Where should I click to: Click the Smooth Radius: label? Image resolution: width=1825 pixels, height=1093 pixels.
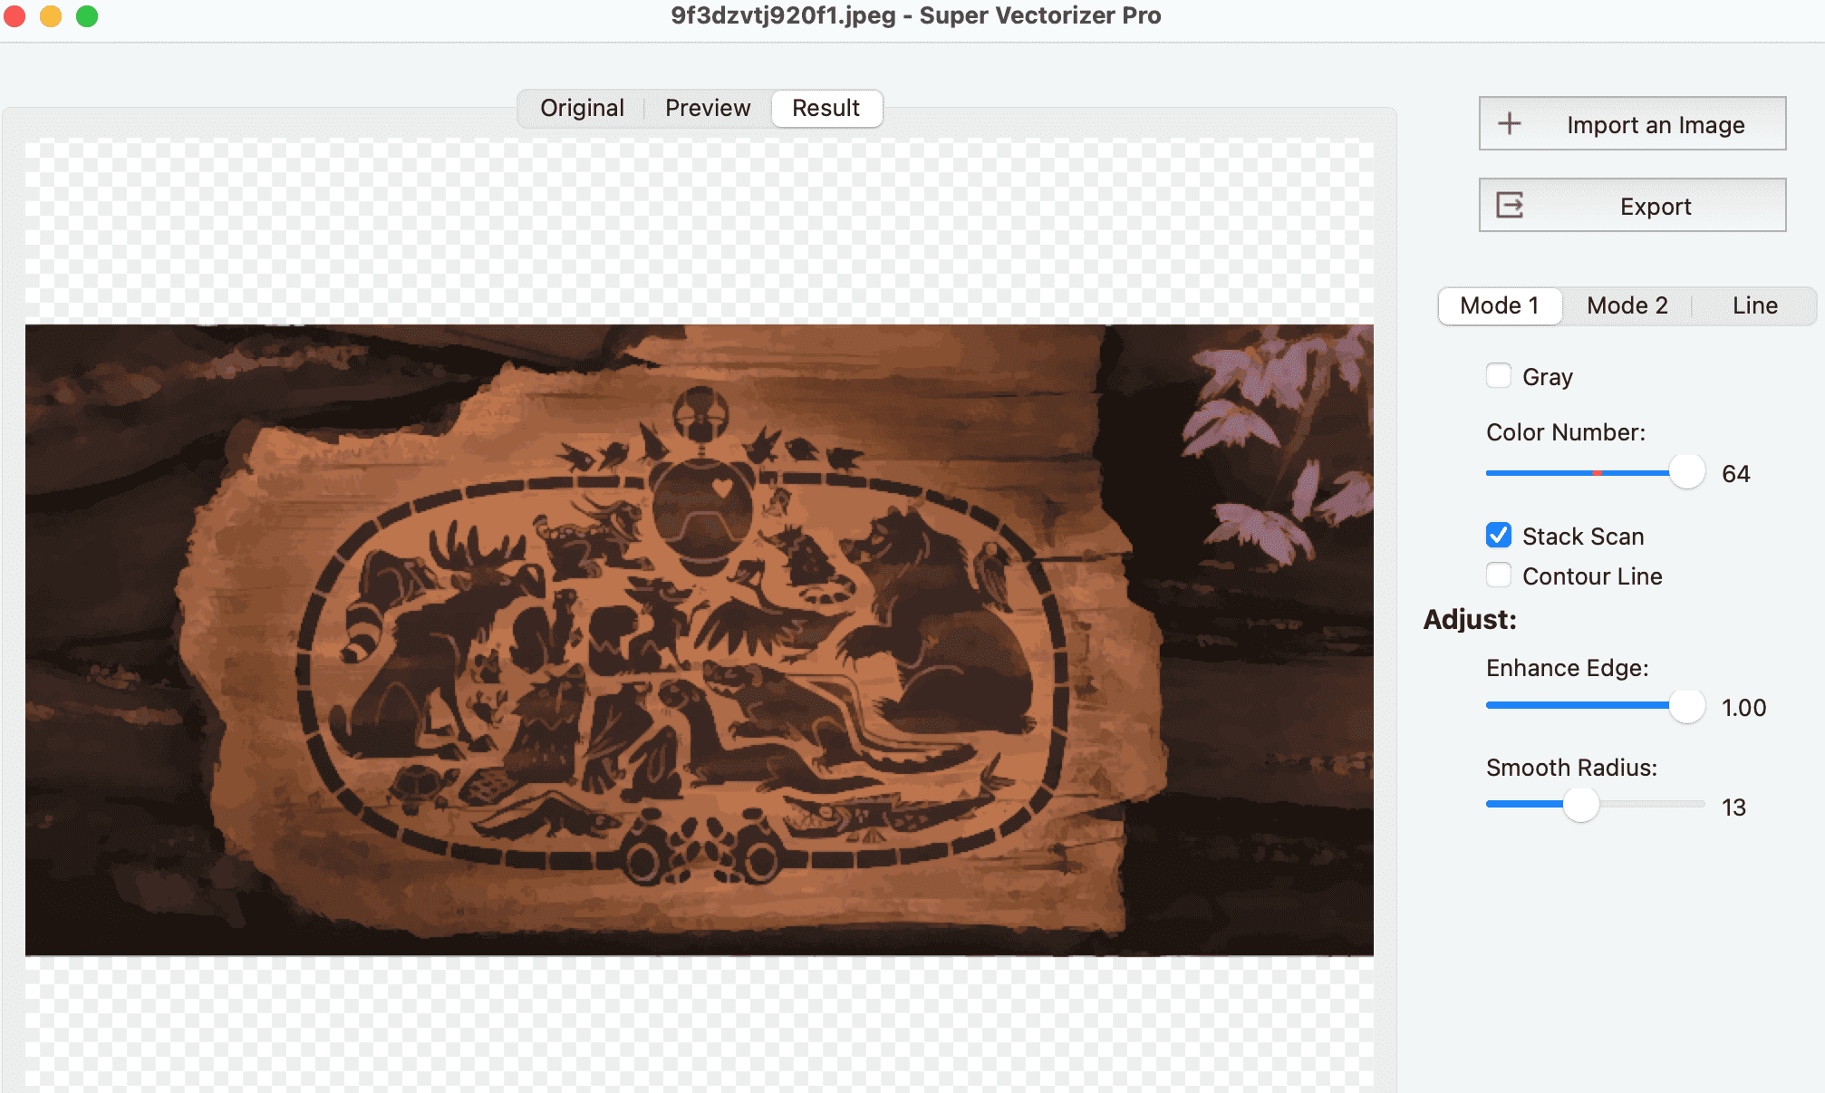[1571, 768]
